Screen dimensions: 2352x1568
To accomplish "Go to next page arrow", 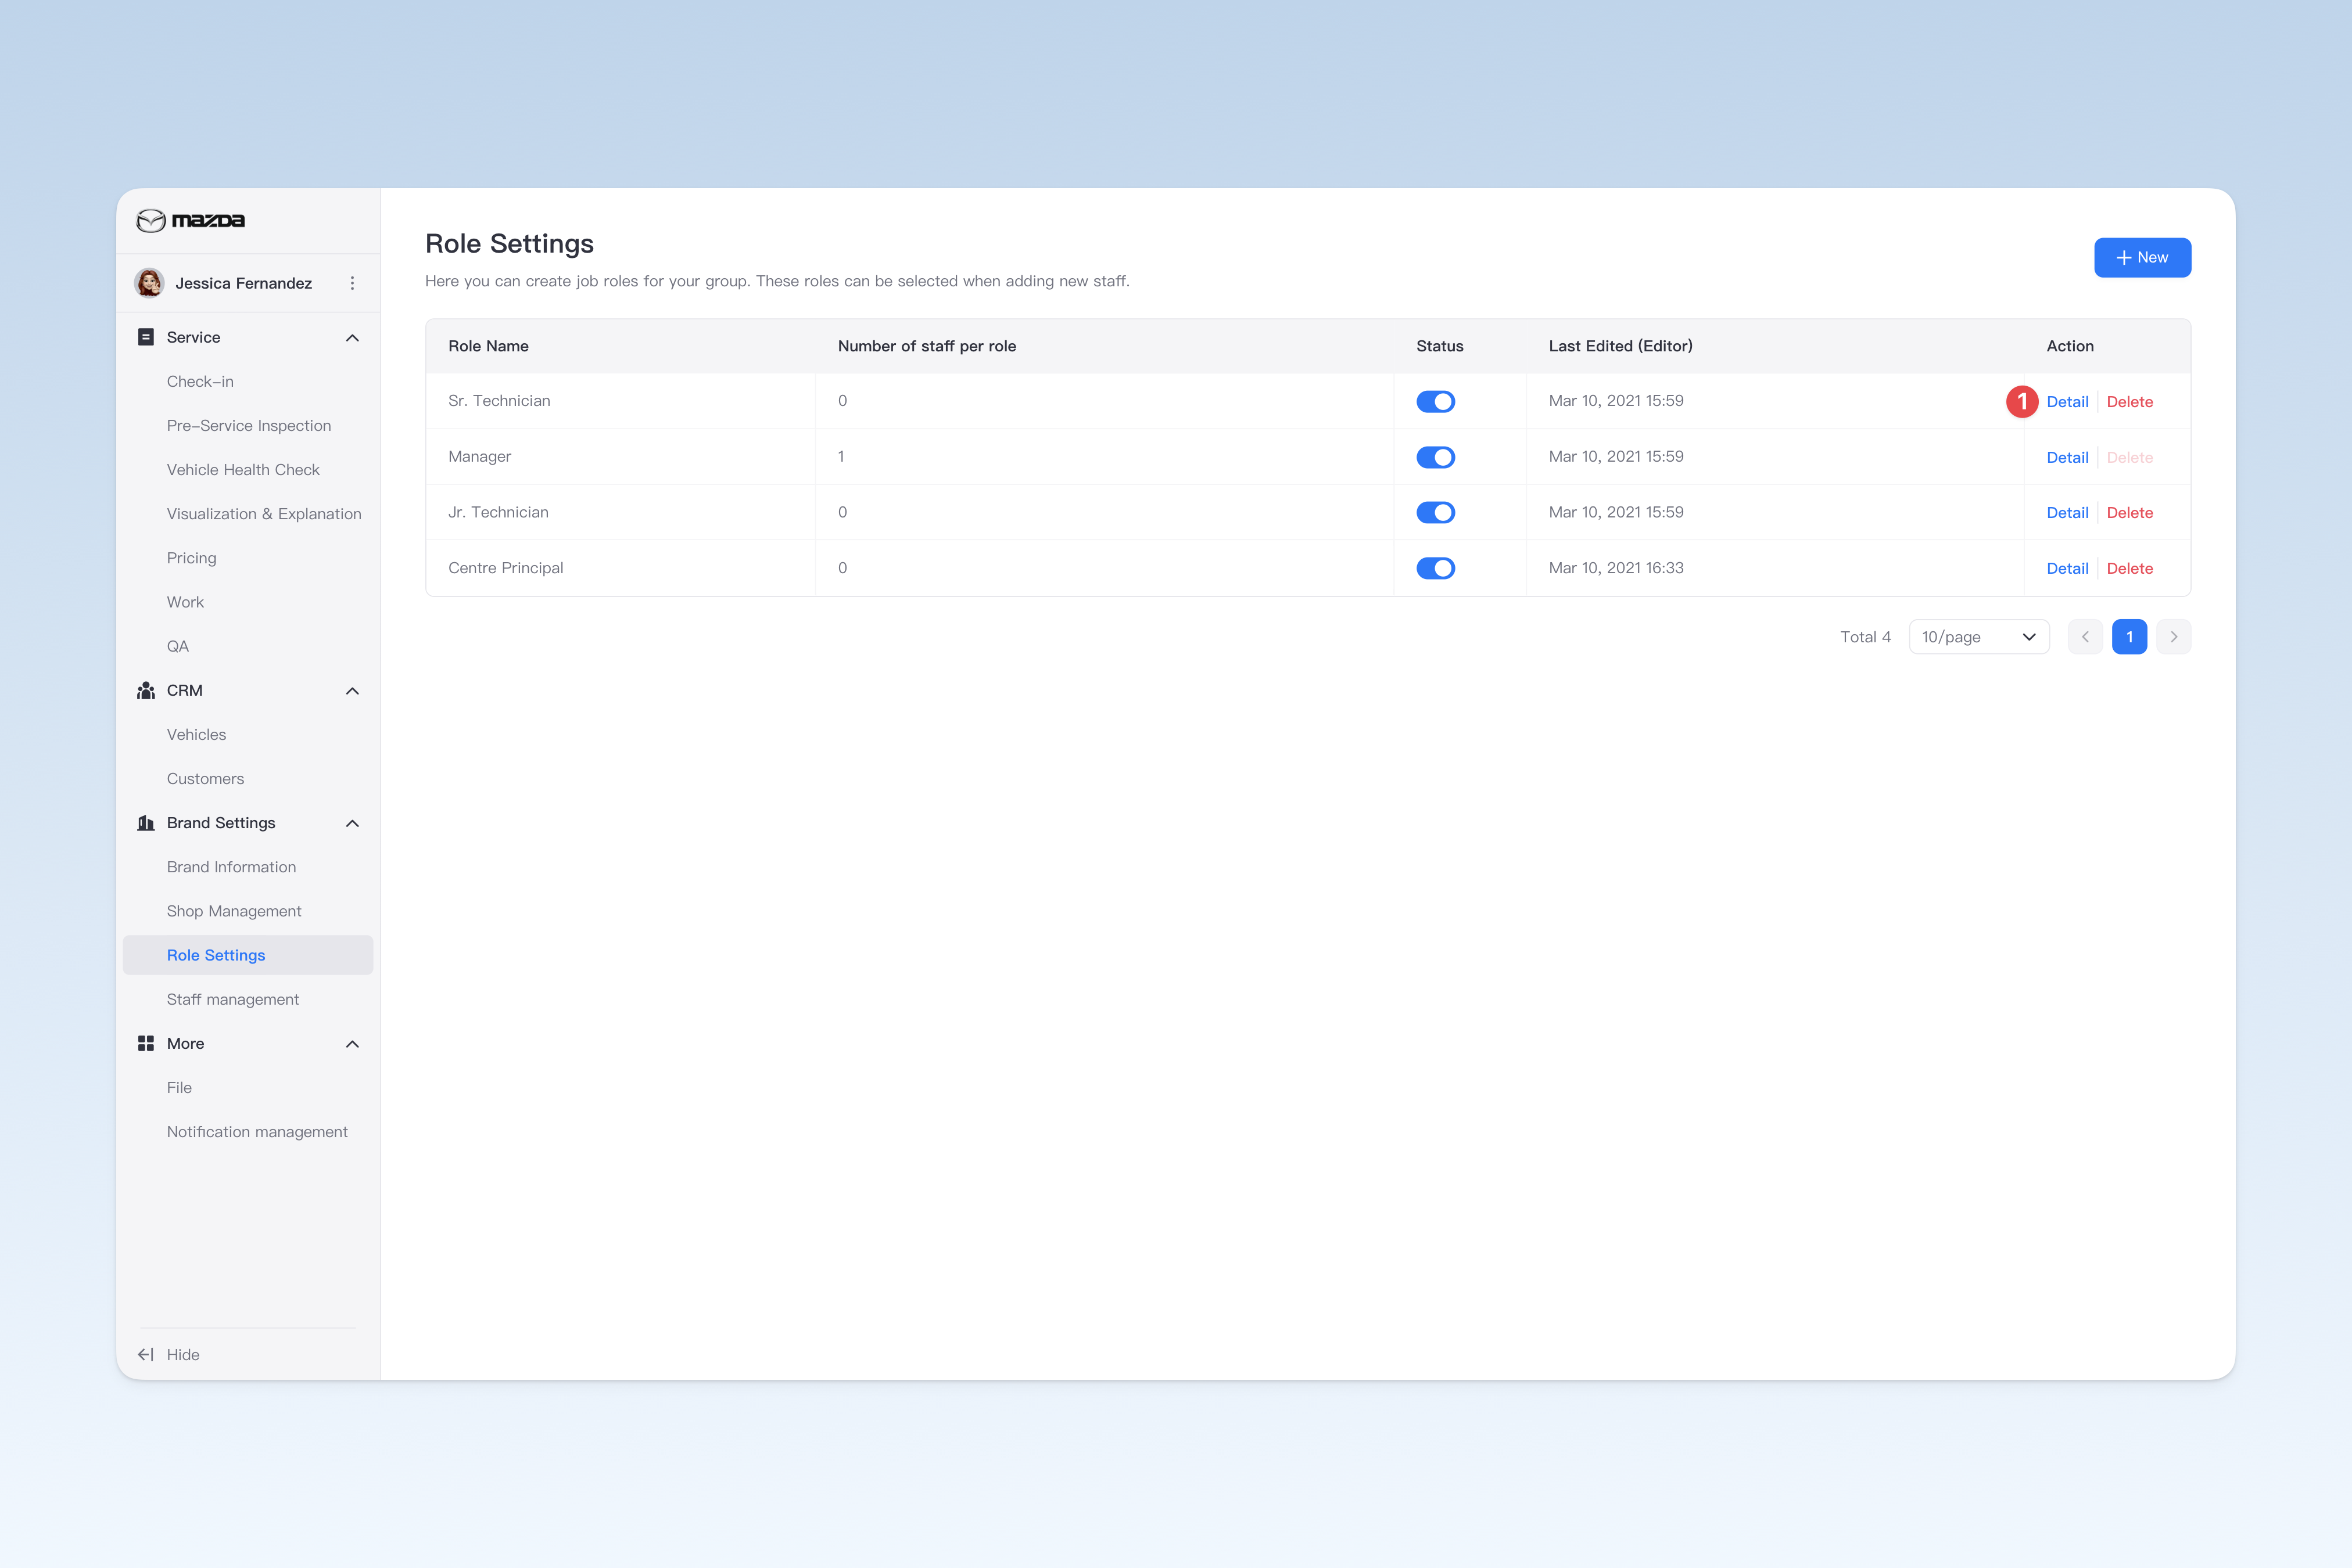I will (x=2173, y=637).
